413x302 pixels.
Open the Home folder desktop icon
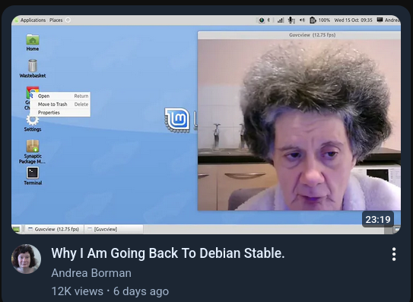[33, 42]
